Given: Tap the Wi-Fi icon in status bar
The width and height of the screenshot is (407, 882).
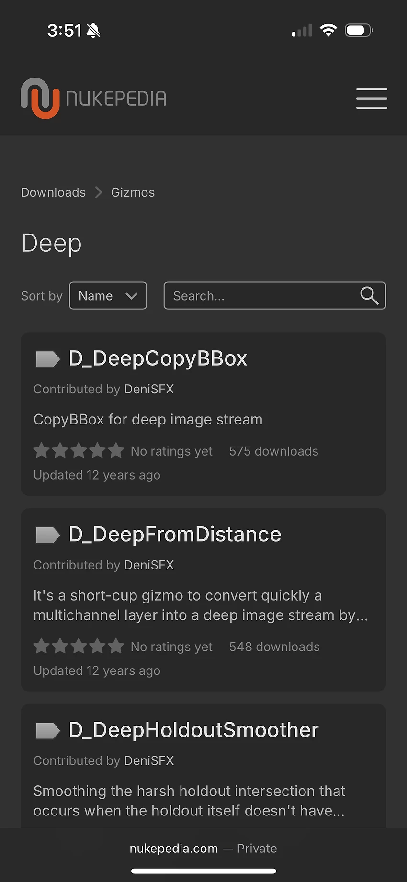Looking at the screenshot, I should pos(328,31).
